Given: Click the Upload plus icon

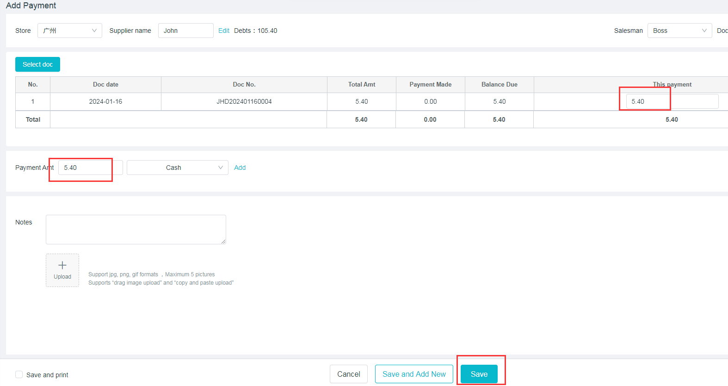Looking at the screenshot, I should [62, 265].
